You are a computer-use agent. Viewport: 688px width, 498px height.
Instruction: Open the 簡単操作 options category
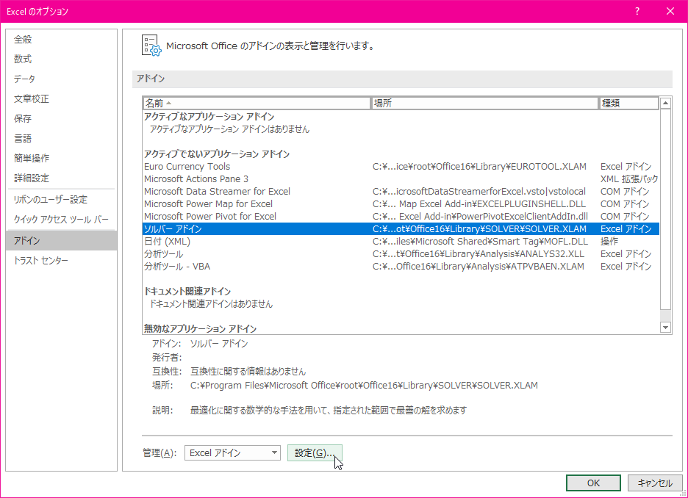[62, 158]
